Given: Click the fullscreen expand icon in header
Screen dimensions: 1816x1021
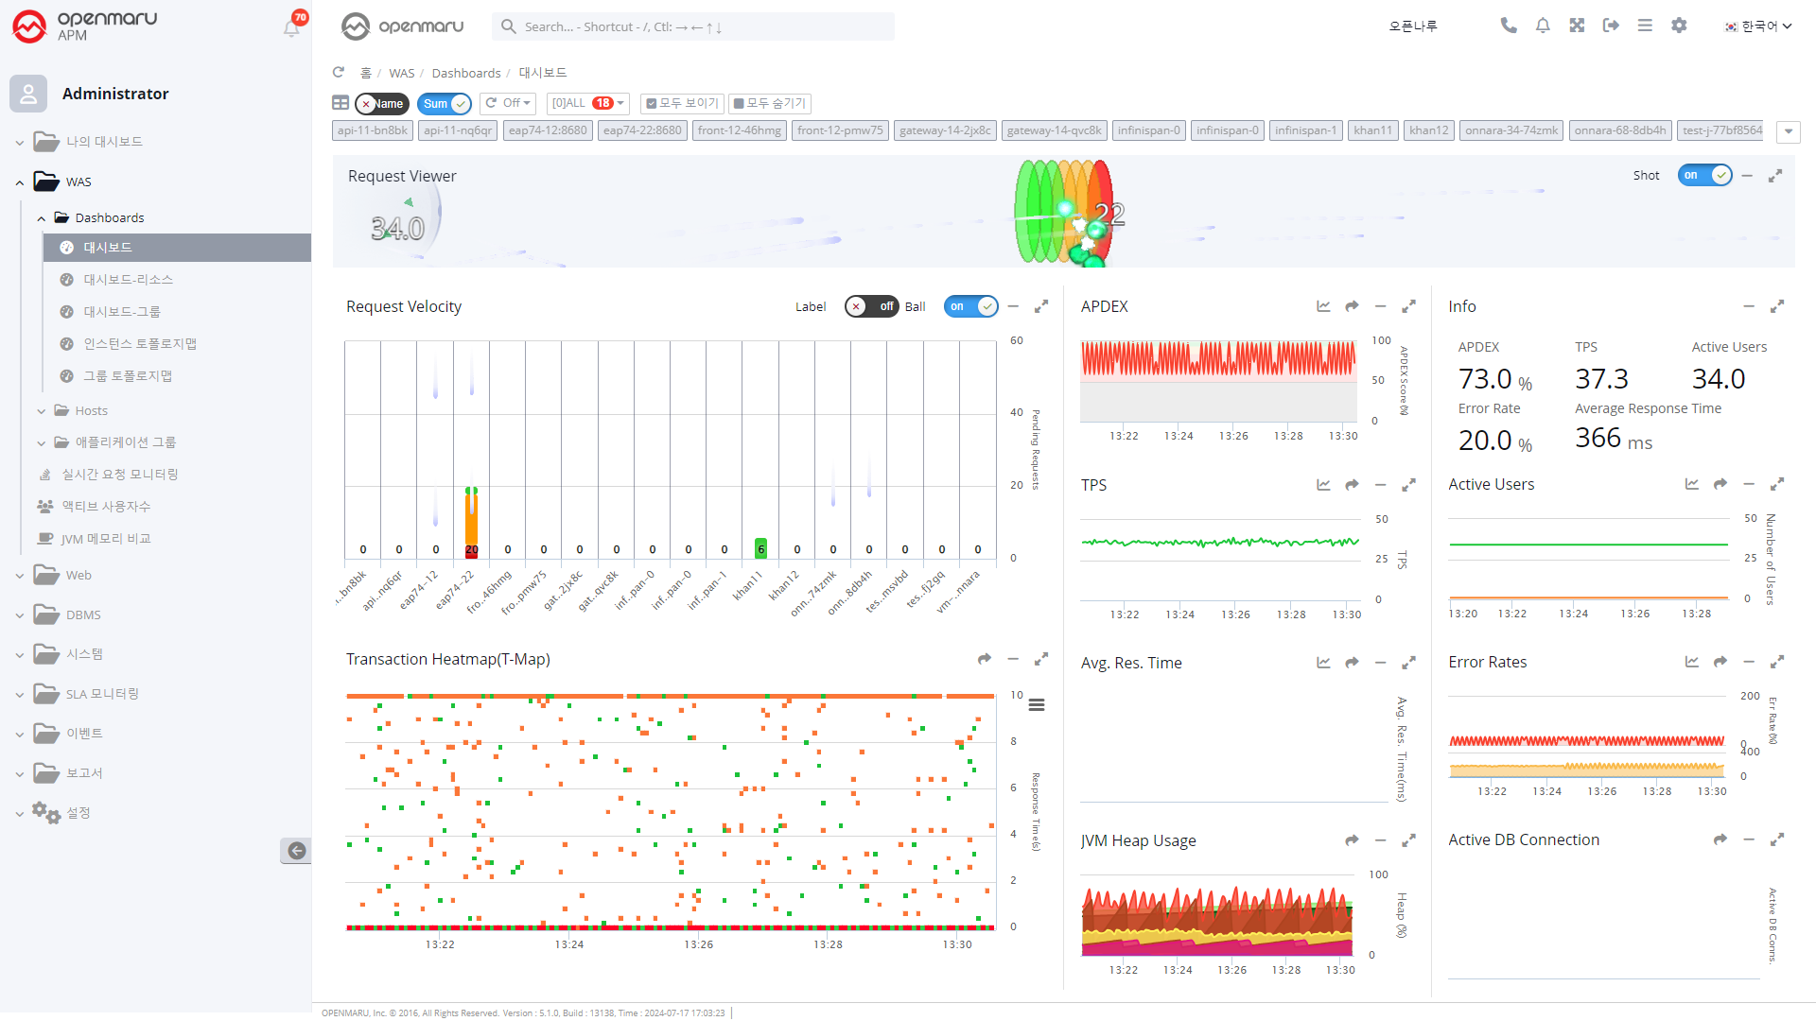Looking at the screenshot, I should coord(1577,26).
